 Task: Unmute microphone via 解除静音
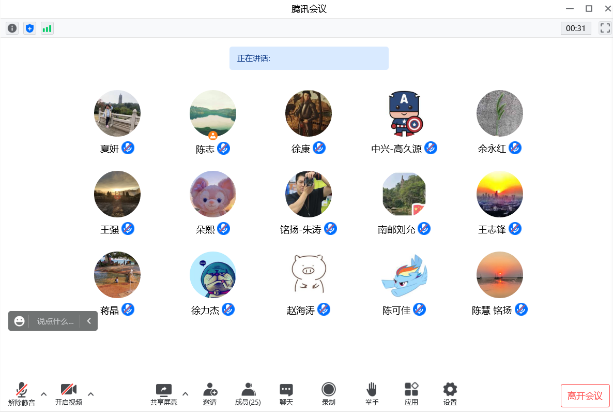click(x=22, y=394)
